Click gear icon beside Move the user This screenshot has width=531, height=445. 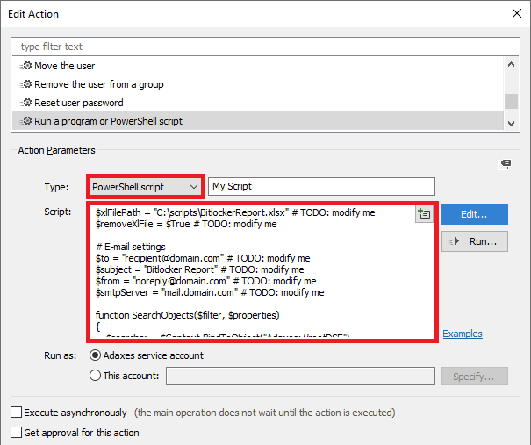click(26, 66)
